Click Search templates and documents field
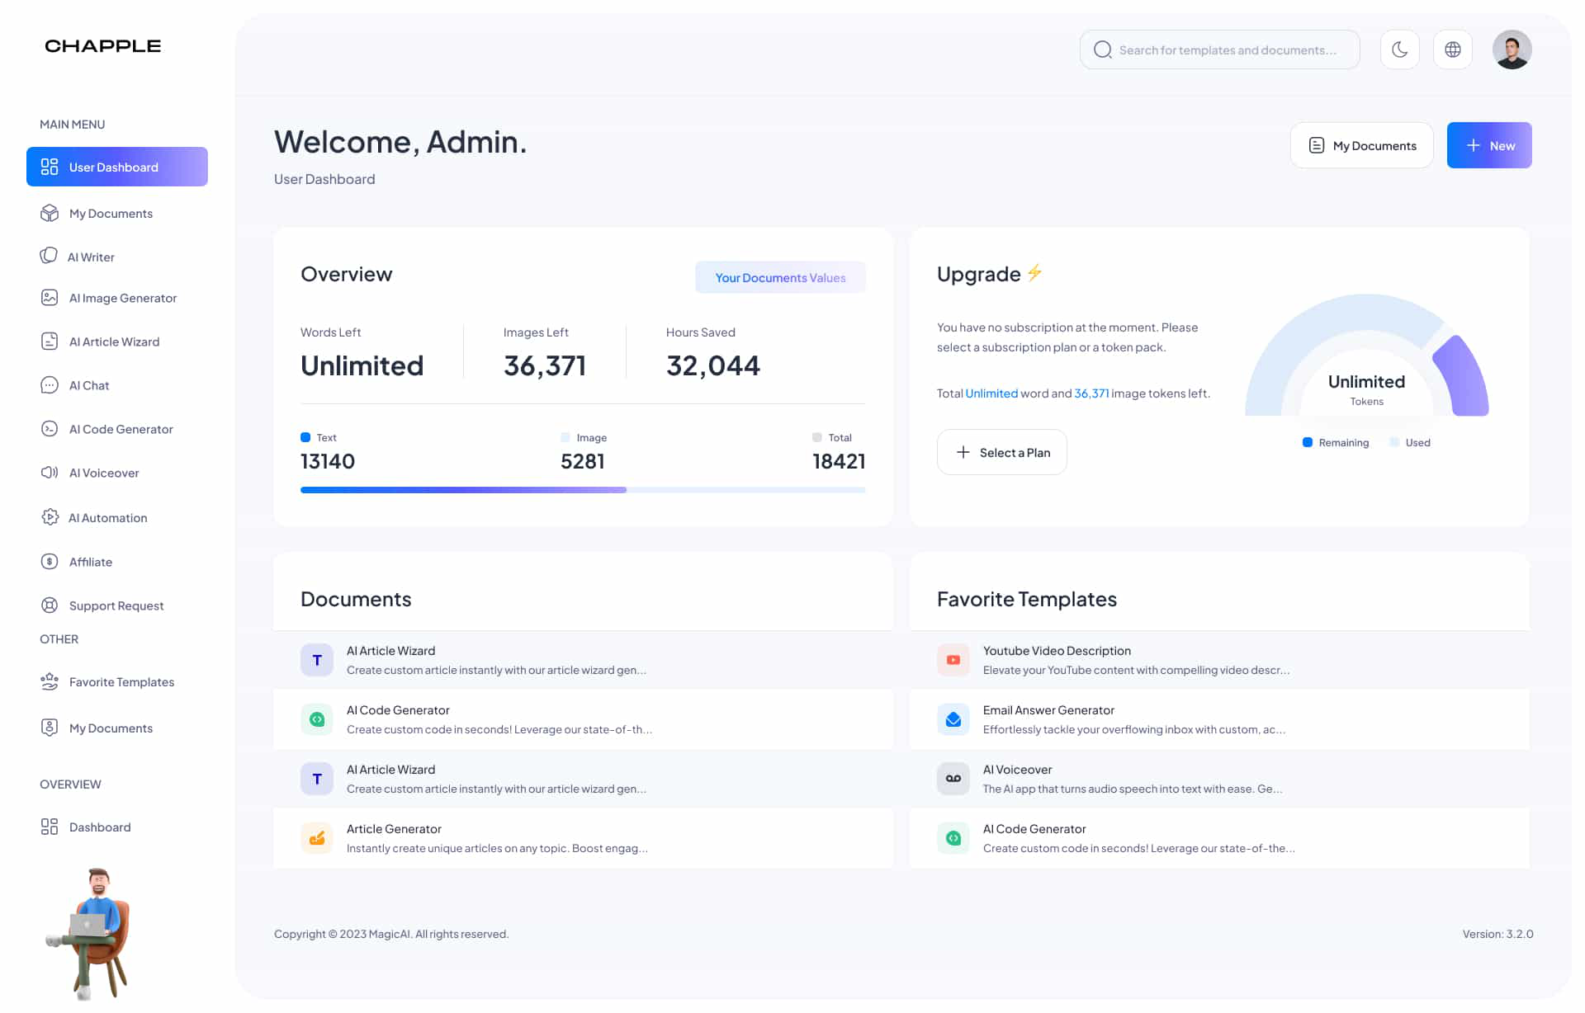The image size is (1585, 1013). click(1220, 49)
